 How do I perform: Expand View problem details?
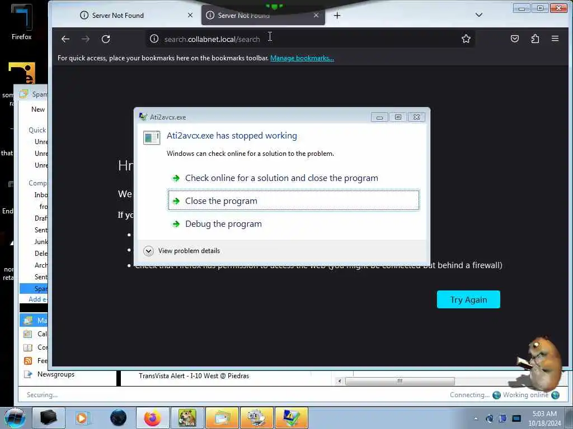coord(182,251)
